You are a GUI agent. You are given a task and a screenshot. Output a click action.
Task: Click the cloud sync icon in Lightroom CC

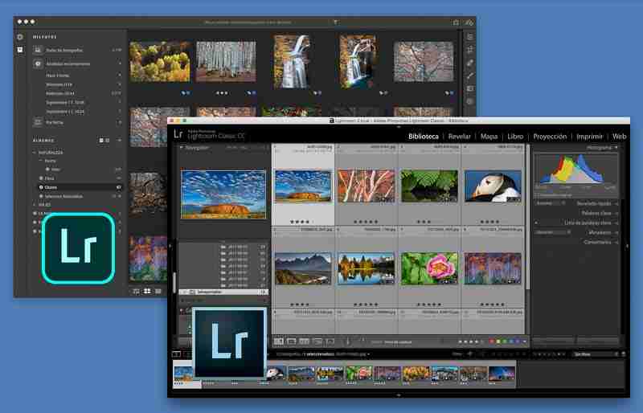click(x=469, y=22)
